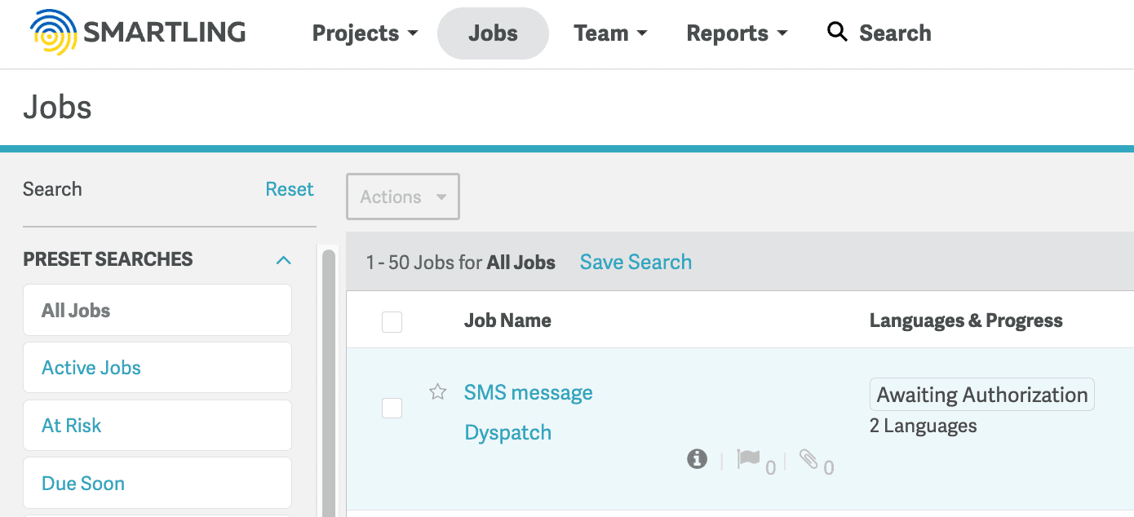The height and width of the screenshot is (517, 1134).
Task: Click Save Search
Action: 636,262
